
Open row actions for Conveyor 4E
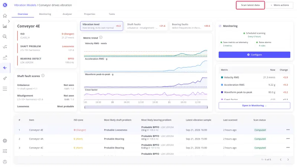tap(288, 130)
